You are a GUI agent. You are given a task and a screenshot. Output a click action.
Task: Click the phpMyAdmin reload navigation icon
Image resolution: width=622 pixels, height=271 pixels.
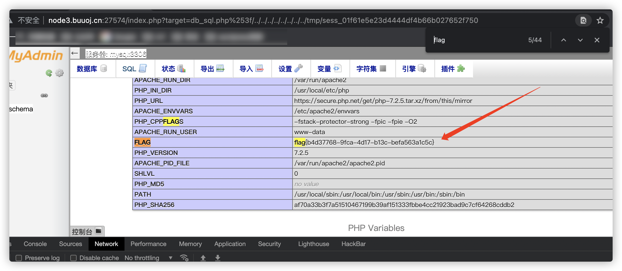pyautogui.click(x=49, y=73)
